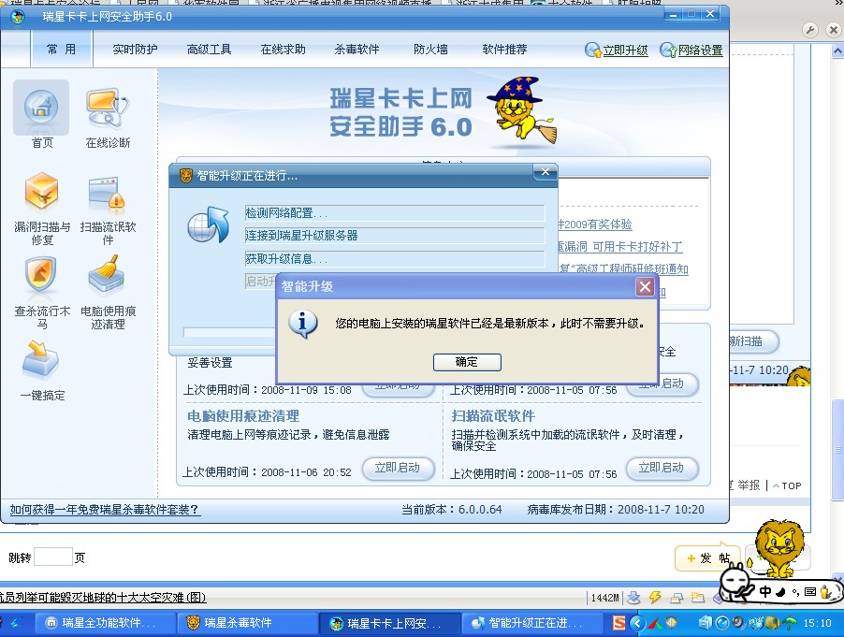Click the globe icon beside 网络设置

click(x=668, y=50)
